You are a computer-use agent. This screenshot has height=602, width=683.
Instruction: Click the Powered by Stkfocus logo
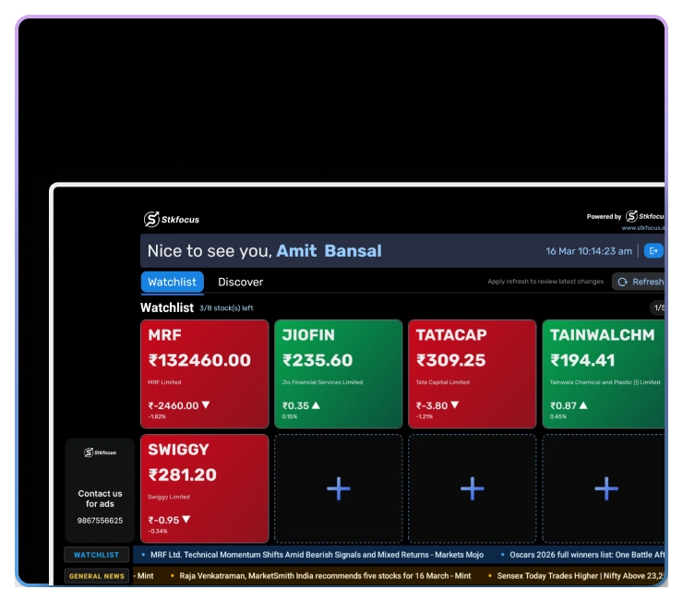tap(642, 217)
